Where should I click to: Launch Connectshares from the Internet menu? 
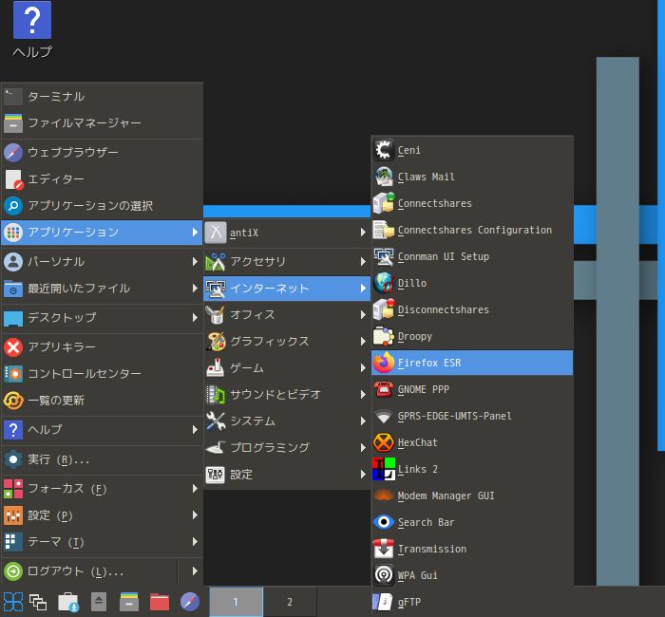(472, 203)
